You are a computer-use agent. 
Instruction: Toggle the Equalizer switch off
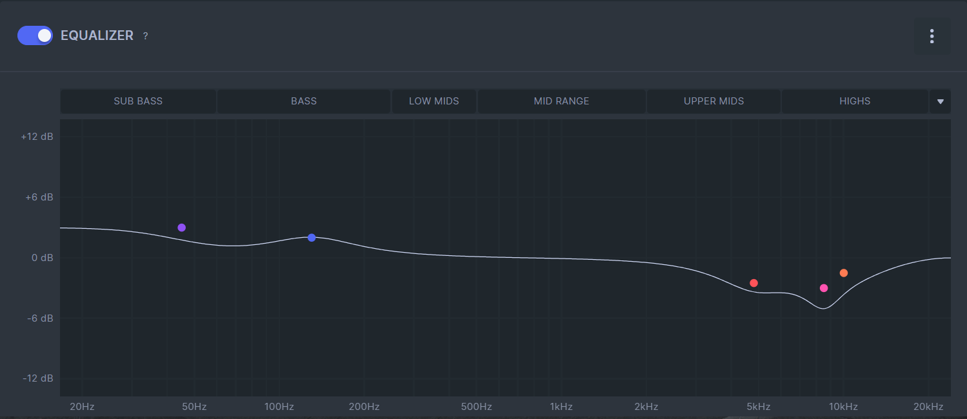tap(35, 35)
